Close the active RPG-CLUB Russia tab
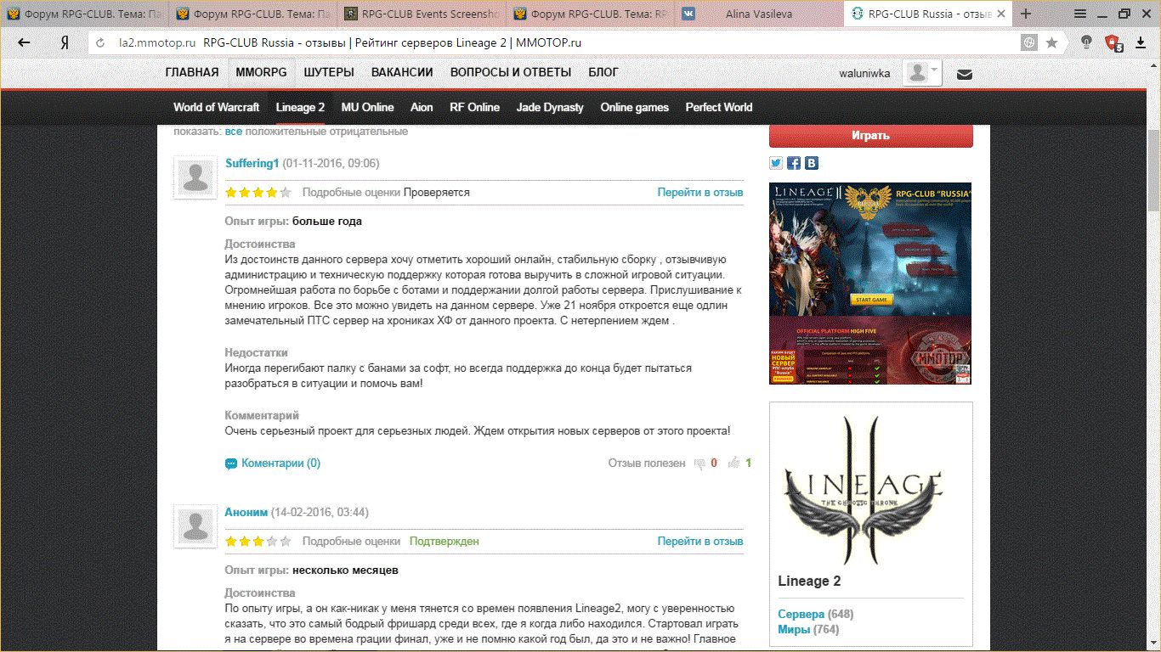The height and width of the screenshot is (652, 1161). coord(1003,14)
